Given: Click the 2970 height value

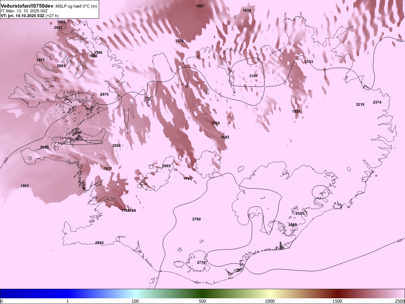Looking at the screenshot, I should click(104, 94).
